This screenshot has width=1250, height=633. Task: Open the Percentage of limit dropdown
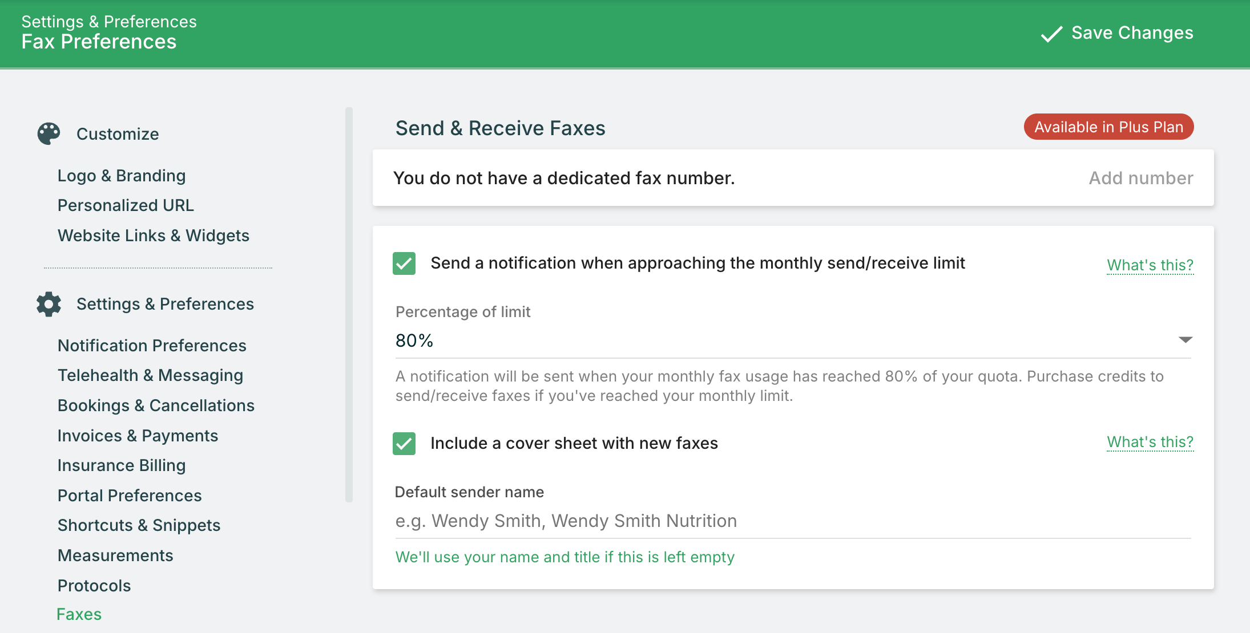click(x=792, y=340)
